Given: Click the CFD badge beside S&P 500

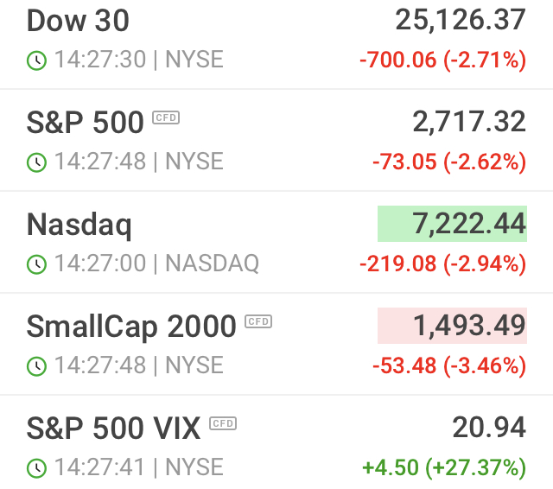Looking at the screenshot, I should (x=166, y=117).
